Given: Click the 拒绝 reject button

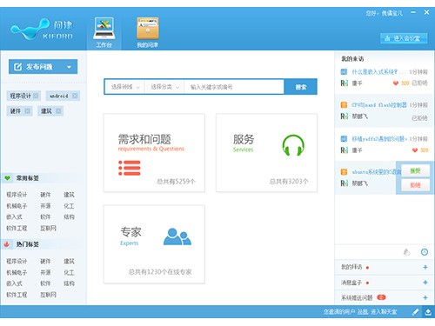Looking at the screenshot, I should [415, 185].
